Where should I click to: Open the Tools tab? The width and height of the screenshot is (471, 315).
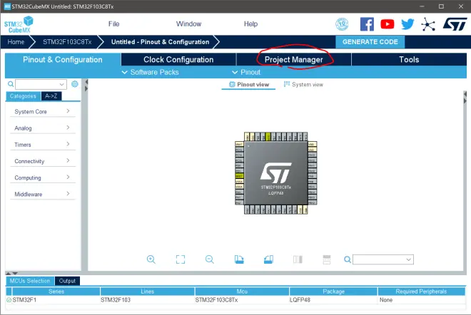coord(409,59)
